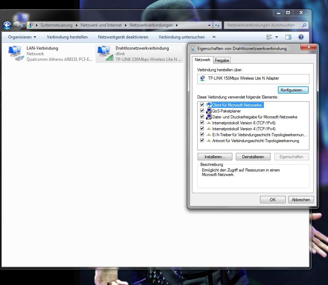Uncheck Antwort für Verbindungsschicht-Topologieerkennung
Image resolution: width=328 pixels, height=285 pixels.
click(x=202, y=140)
